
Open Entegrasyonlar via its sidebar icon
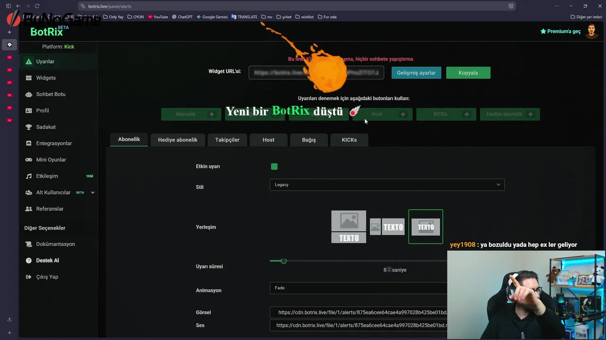coord(29,144)
